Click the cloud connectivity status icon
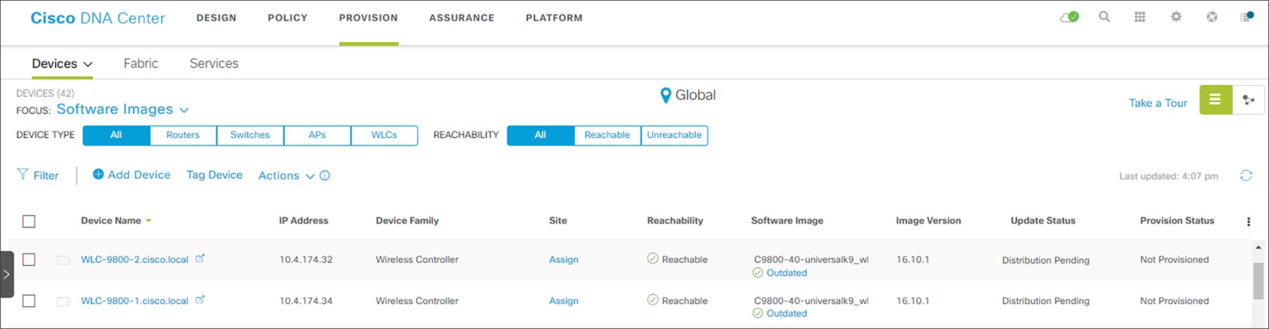The image size is (1269, 329). tap(1070, 17)
